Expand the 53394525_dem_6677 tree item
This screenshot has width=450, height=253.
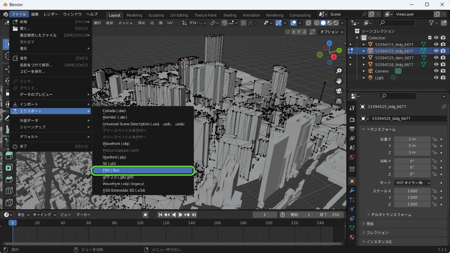365,58
